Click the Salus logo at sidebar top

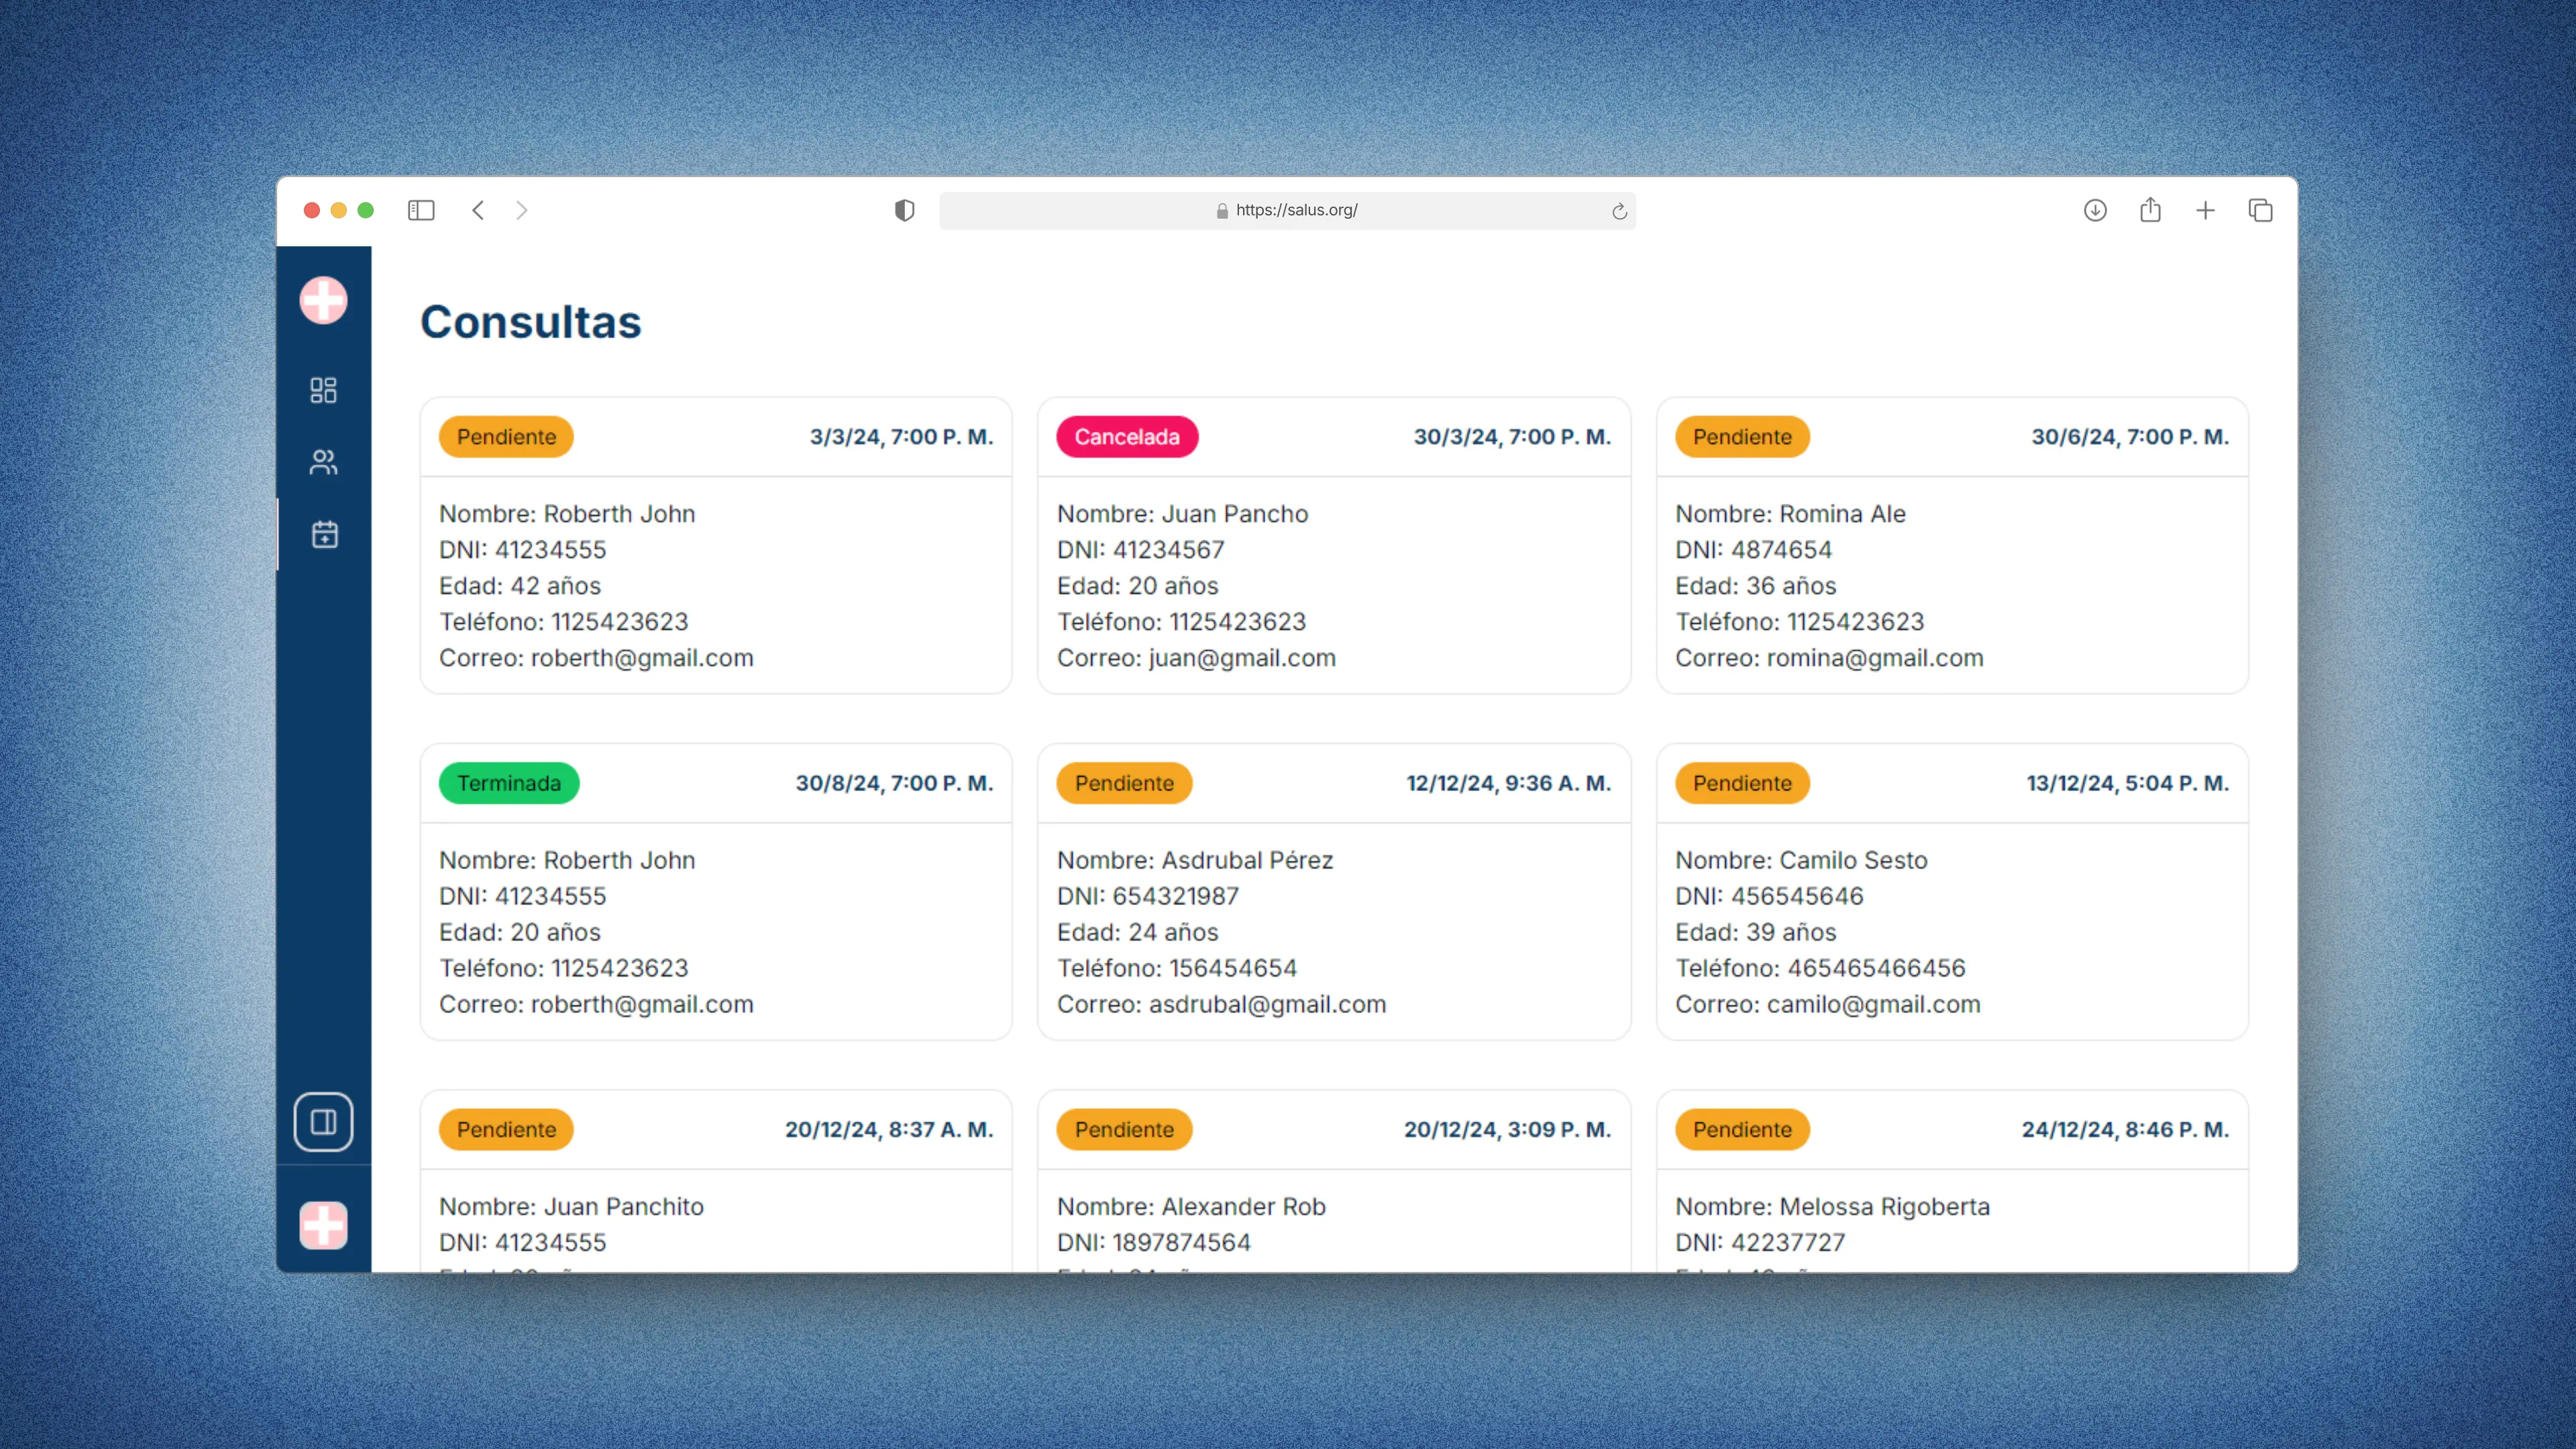(x=323, y=300)
